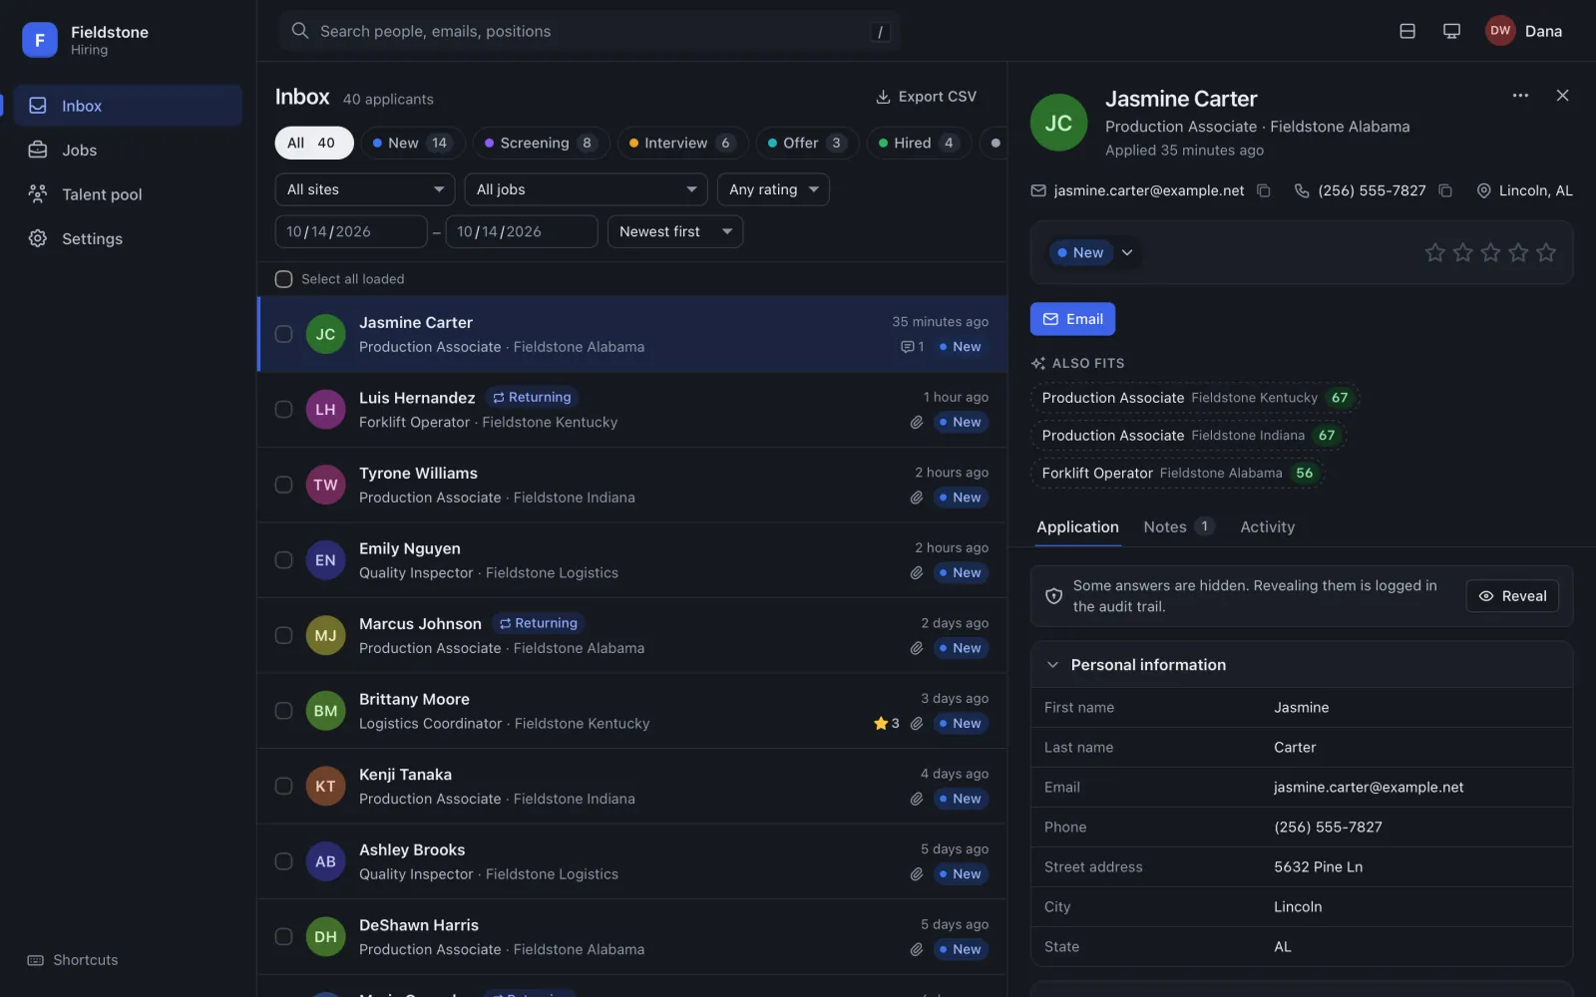Tick the Select all loaded checkbox
Image resolution: width=1596 pixels, height=997 pixels.
click(283, 279)
